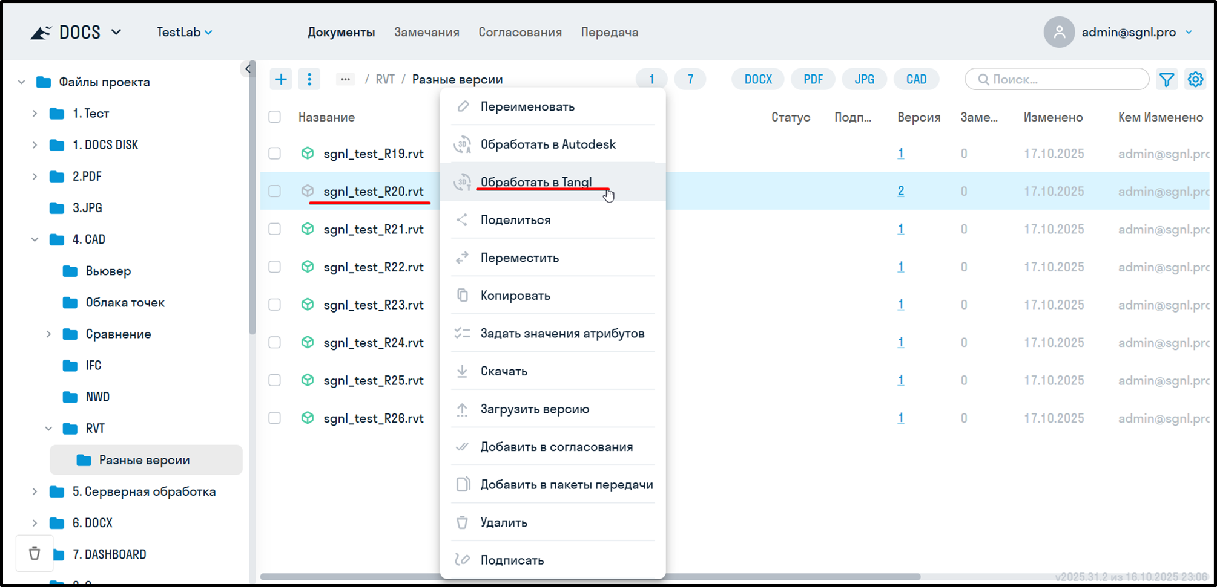Open version 2 link of sgnl_test_R20.rvt

click(x=901, y=191)
